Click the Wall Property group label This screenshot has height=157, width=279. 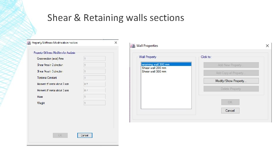148,57
